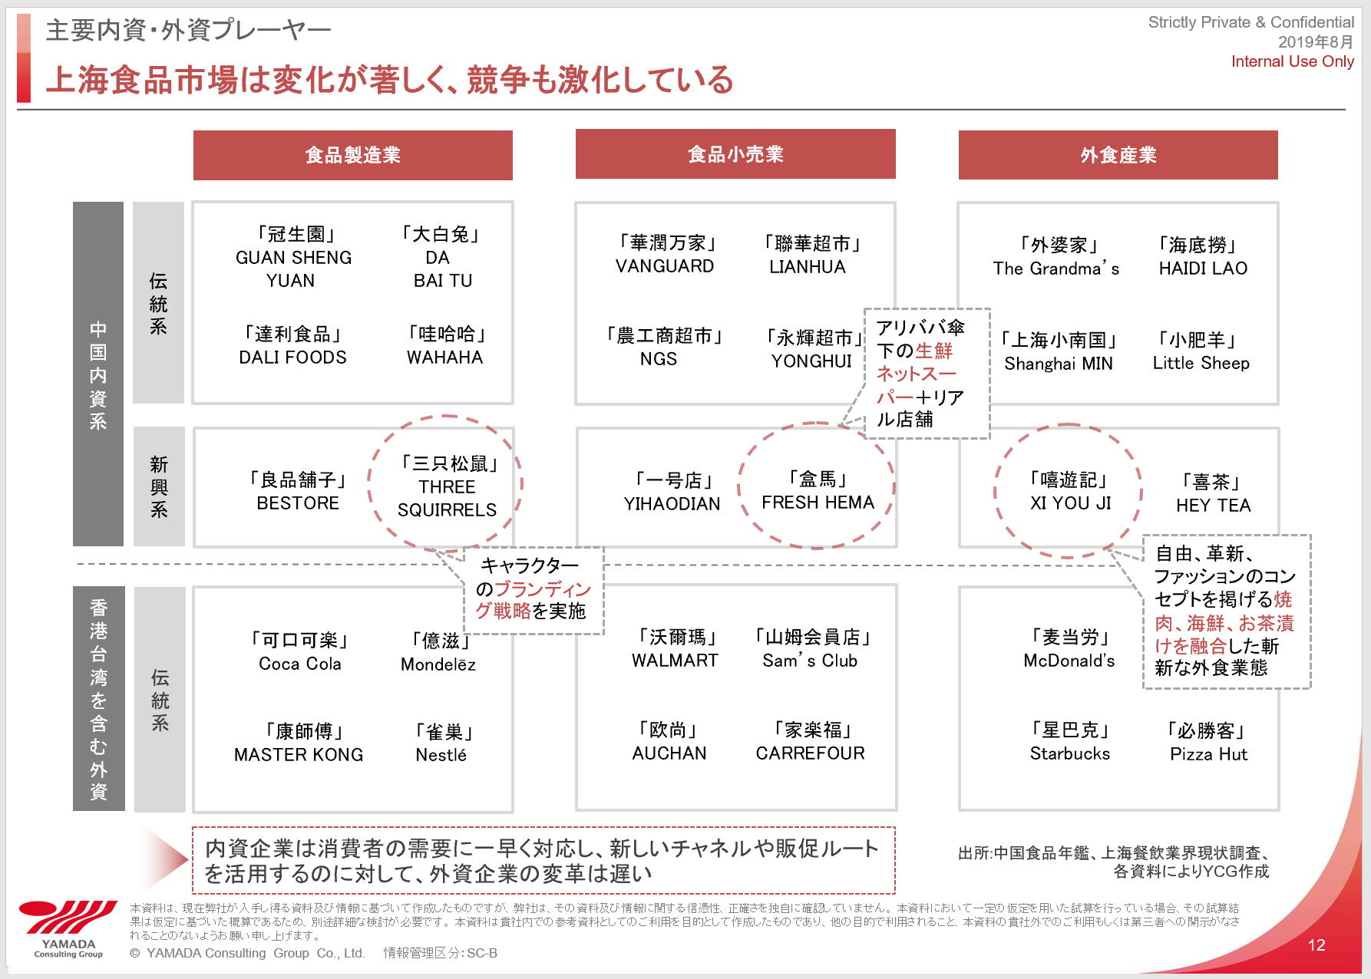
Task: Click the 本資料は disclaimer paragraph
Action: tap(685, 921)
